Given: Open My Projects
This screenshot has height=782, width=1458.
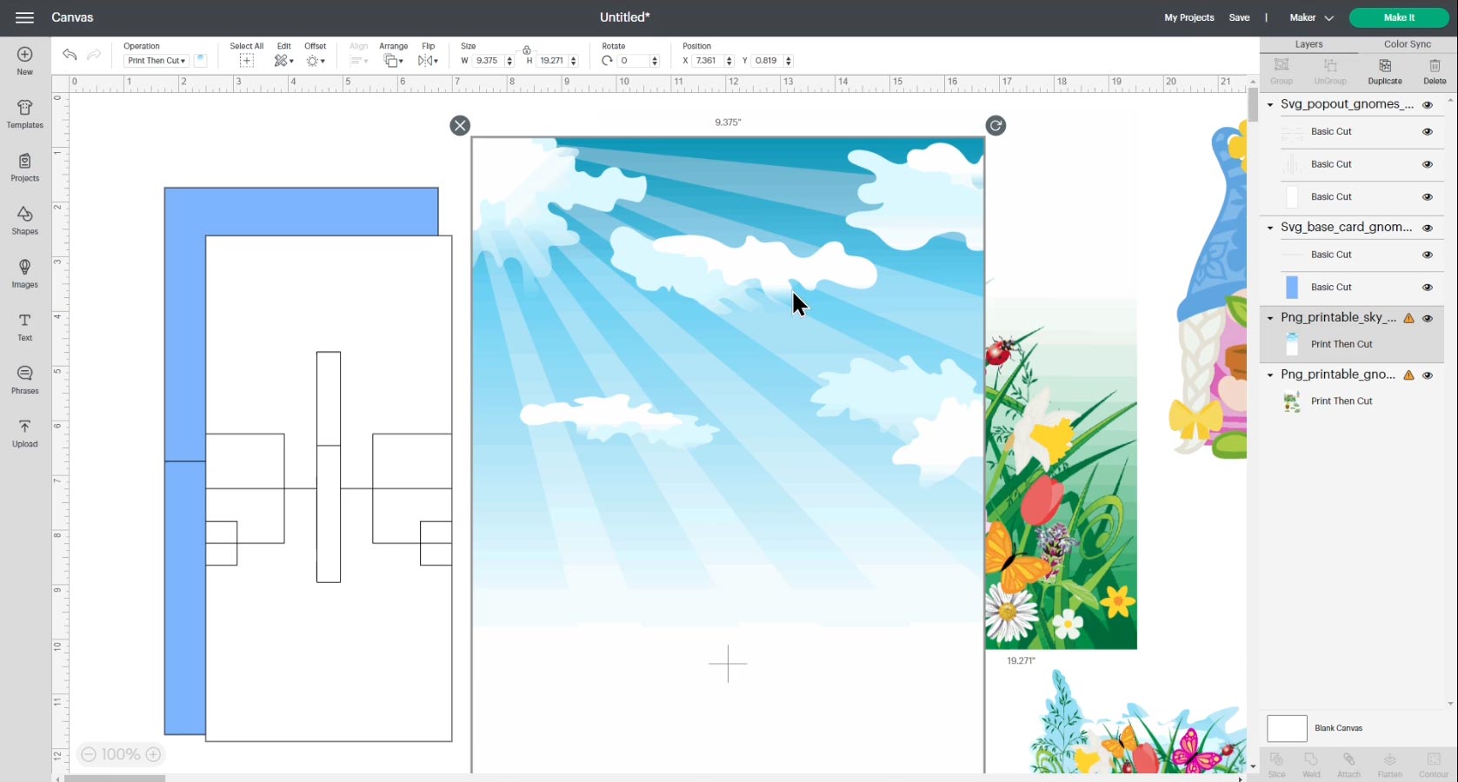Looking at the screenshot, I should [1188, 17].
